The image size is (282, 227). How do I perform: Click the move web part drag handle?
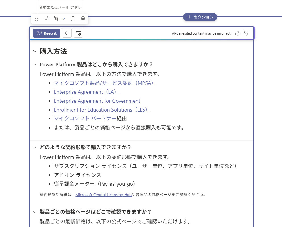pos(36,19)
